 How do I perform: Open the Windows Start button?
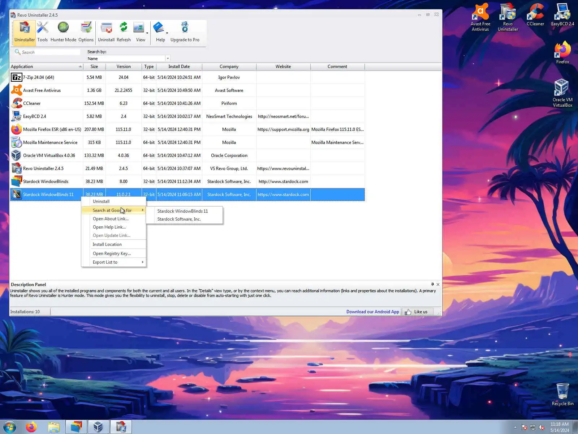click(x=9, y=427)
